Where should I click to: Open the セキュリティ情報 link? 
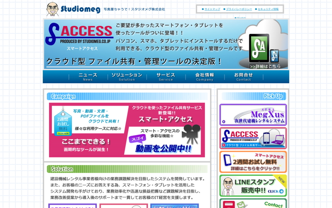click(x=268, y=9)
